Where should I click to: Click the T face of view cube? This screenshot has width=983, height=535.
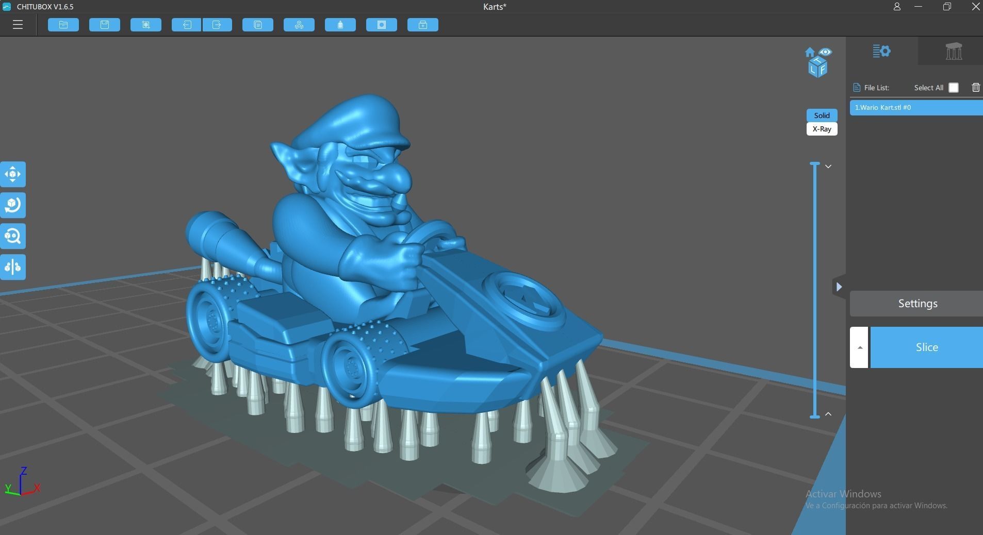818,61
